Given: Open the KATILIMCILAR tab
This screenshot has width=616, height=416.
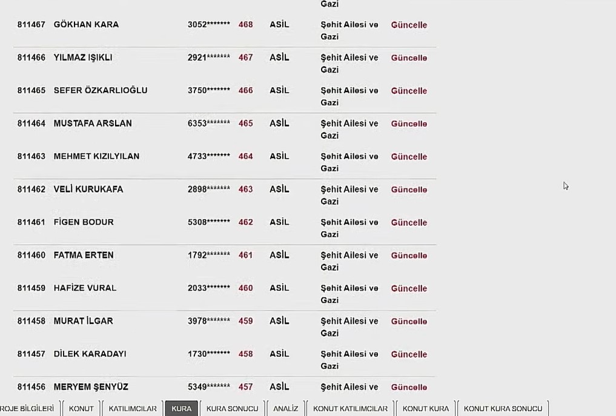Looking at the screenshot, I should pos(133,409).
